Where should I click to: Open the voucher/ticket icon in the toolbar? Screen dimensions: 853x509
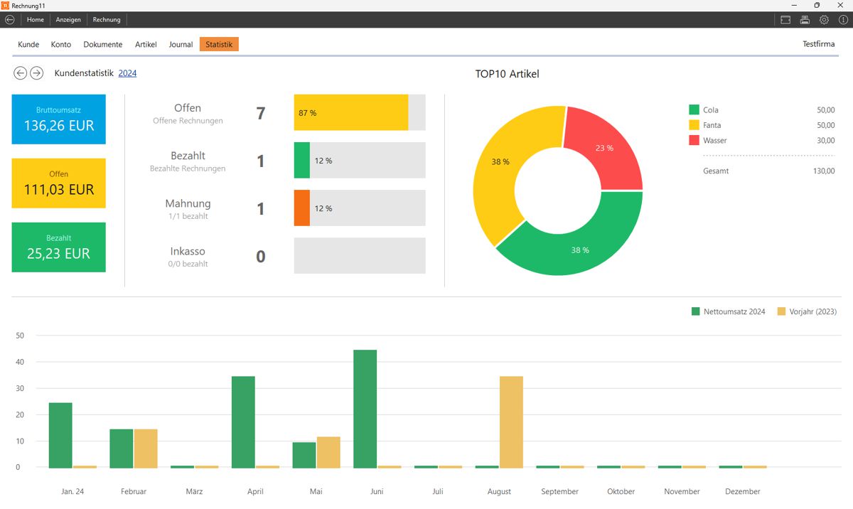pos(785,20)
